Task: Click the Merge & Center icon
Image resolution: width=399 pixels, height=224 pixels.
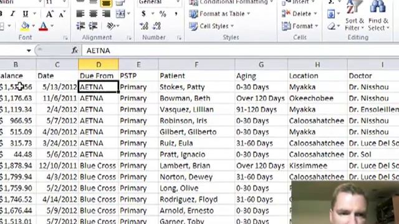Action: tap(120, 14)
